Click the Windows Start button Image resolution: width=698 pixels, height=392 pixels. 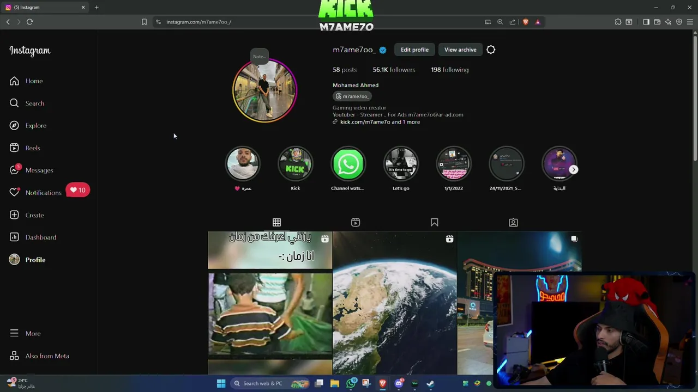pyautogui.click(x=221, y=383)
